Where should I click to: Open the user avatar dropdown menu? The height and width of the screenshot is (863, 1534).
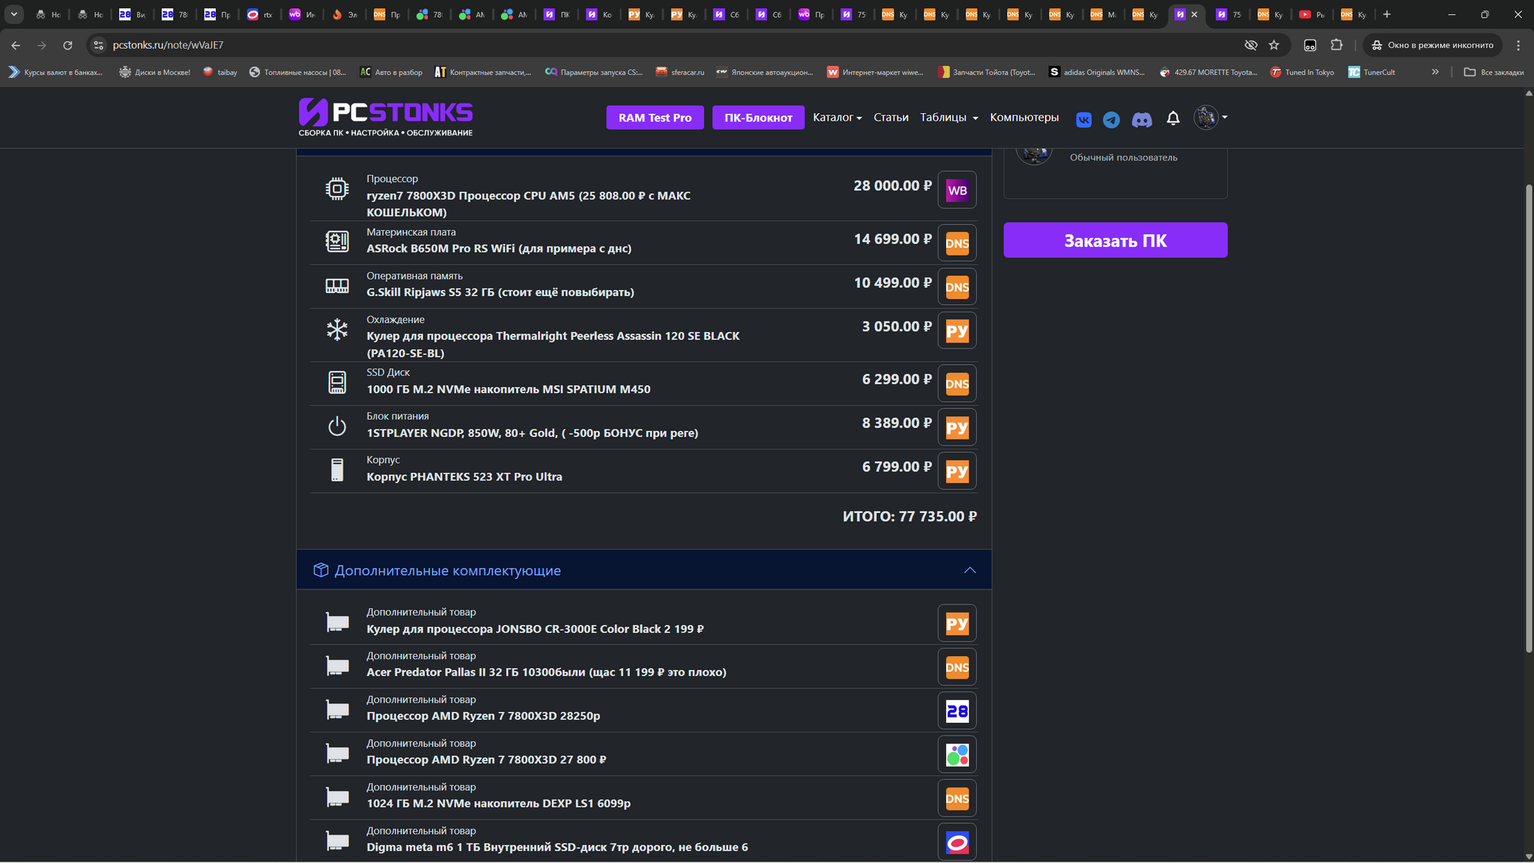coord(1210,118)
